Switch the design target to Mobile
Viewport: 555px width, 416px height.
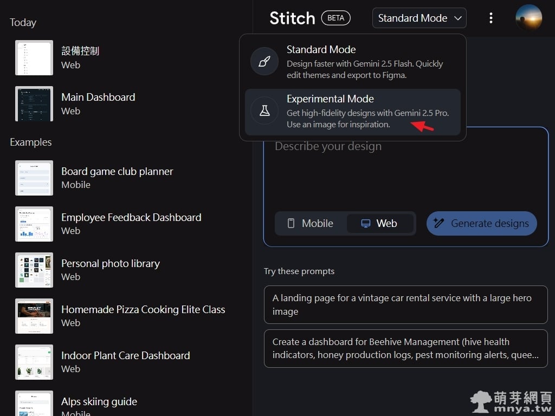tap(311, 223)
